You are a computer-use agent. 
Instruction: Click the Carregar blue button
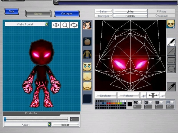tap(67, 14)
